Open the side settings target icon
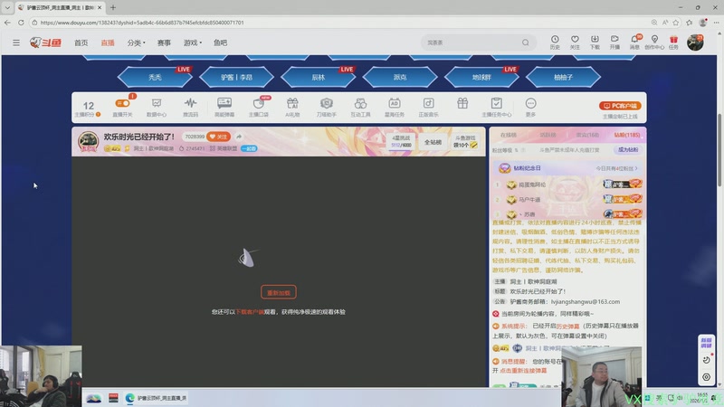 click(706, 377)
